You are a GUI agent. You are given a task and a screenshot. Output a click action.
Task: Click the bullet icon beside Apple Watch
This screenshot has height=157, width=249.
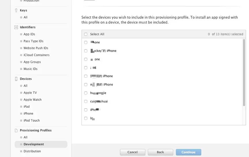[21, 100]
